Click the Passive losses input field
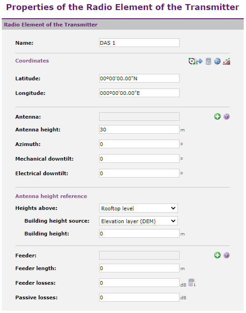The image size is (246, 313). tap(139, 297)
